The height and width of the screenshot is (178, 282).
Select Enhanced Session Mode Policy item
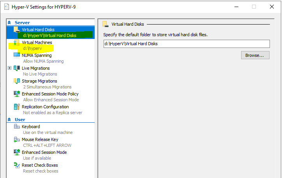point(50,94)
